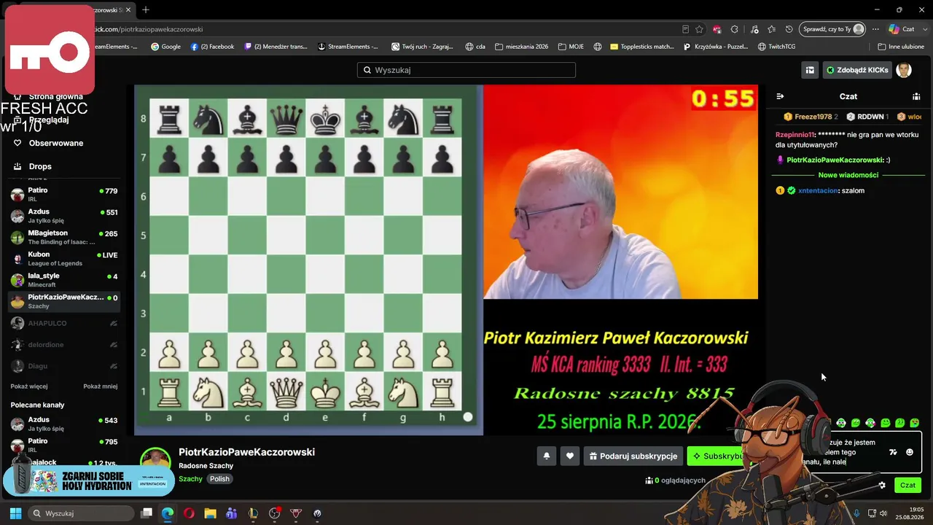Open Azdus in Polecane kanały, 543 viewers

click(64, 424)
